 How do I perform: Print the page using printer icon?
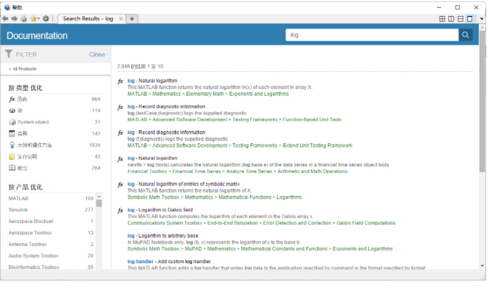tap(24, 18)
